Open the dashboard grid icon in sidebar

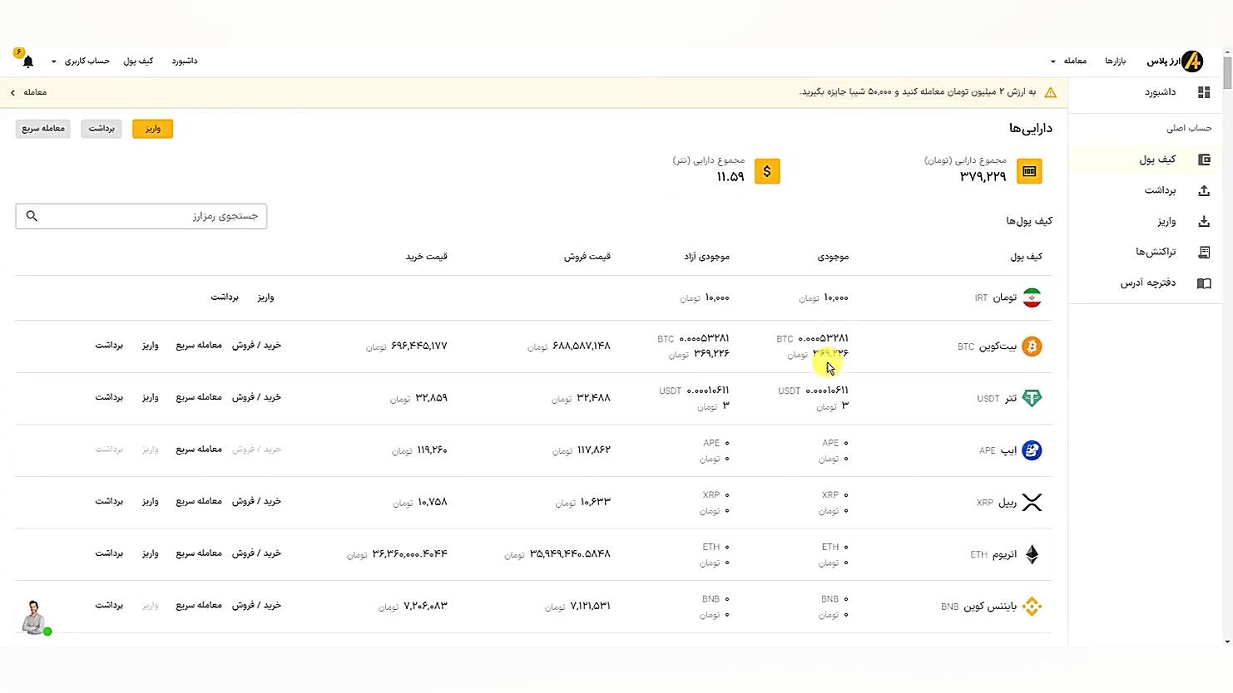click(1204, 92)
